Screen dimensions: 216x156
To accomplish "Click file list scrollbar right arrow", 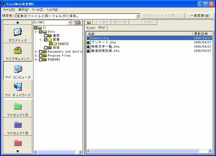I will pyautogui.click(x=210, y=151).
